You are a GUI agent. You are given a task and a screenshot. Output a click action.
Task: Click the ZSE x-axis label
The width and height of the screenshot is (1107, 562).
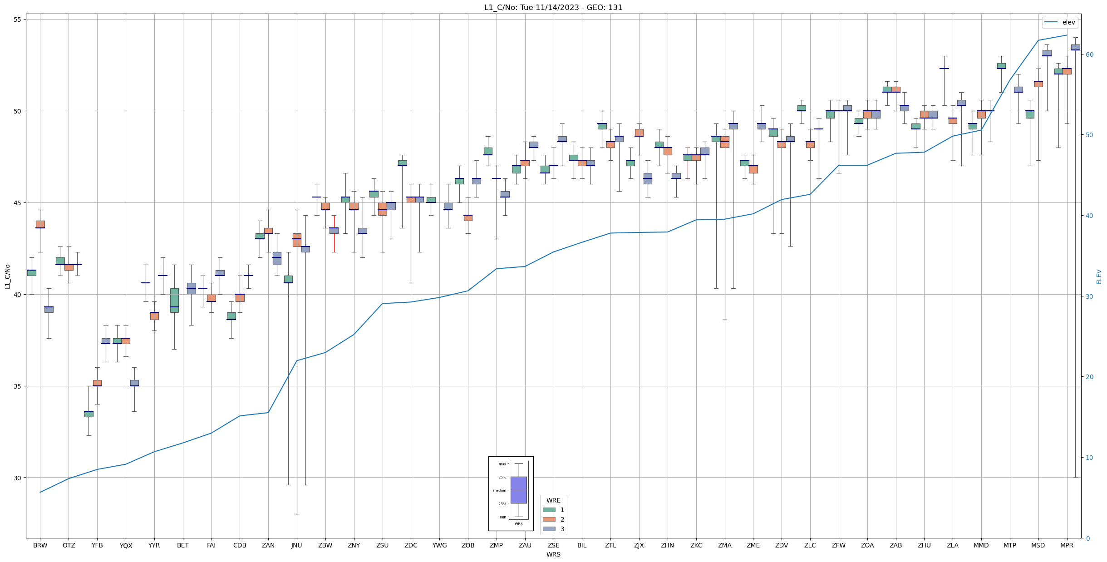tap(554, 545)
